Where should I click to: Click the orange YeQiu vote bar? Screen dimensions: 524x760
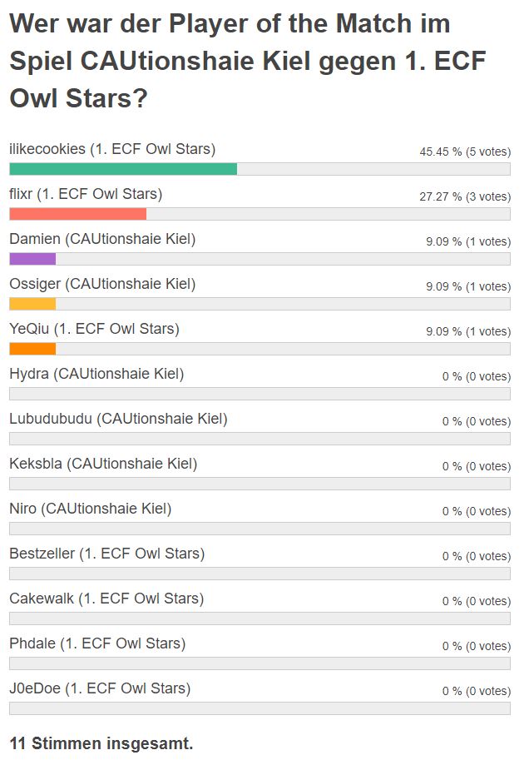(32, 349)
